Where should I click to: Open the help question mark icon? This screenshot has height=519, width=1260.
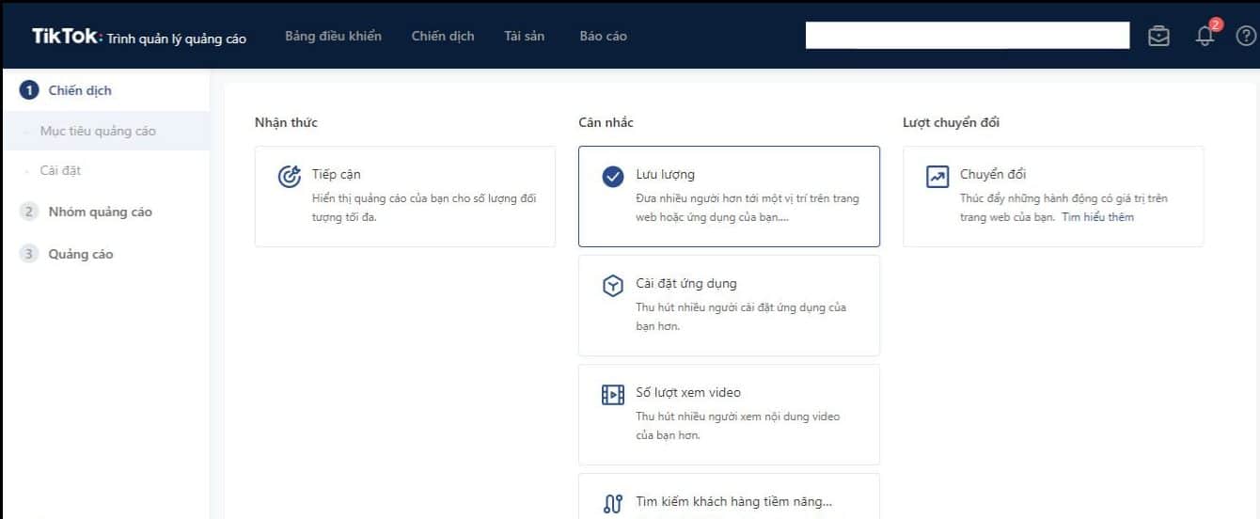(1246, 36)
